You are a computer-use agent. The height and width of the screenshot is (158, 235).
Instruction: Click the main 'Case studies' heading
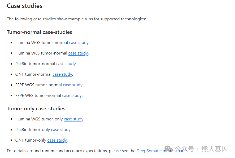(25, 6)
